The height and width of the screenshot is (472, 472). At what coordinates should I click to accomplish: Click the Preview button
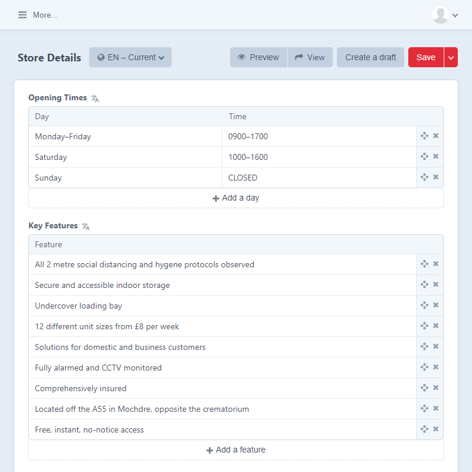click(x=258, y=57)
